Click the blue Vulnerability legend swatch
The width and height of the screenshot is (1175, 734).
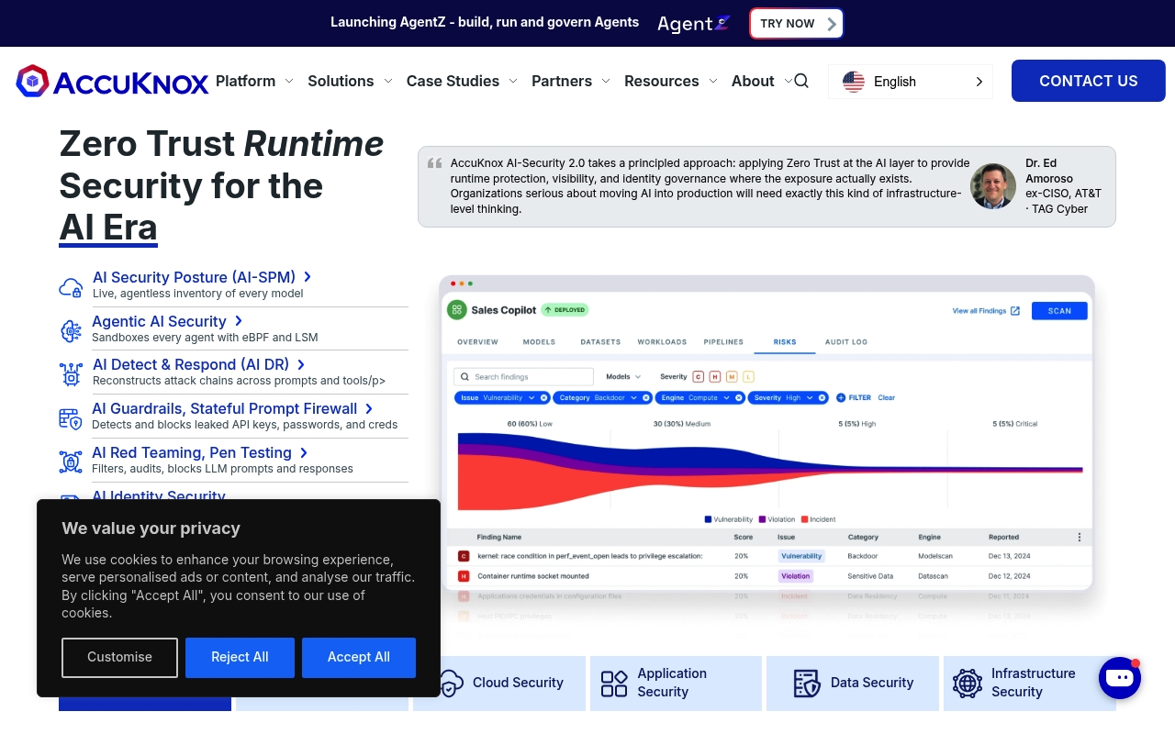point(708,519)
